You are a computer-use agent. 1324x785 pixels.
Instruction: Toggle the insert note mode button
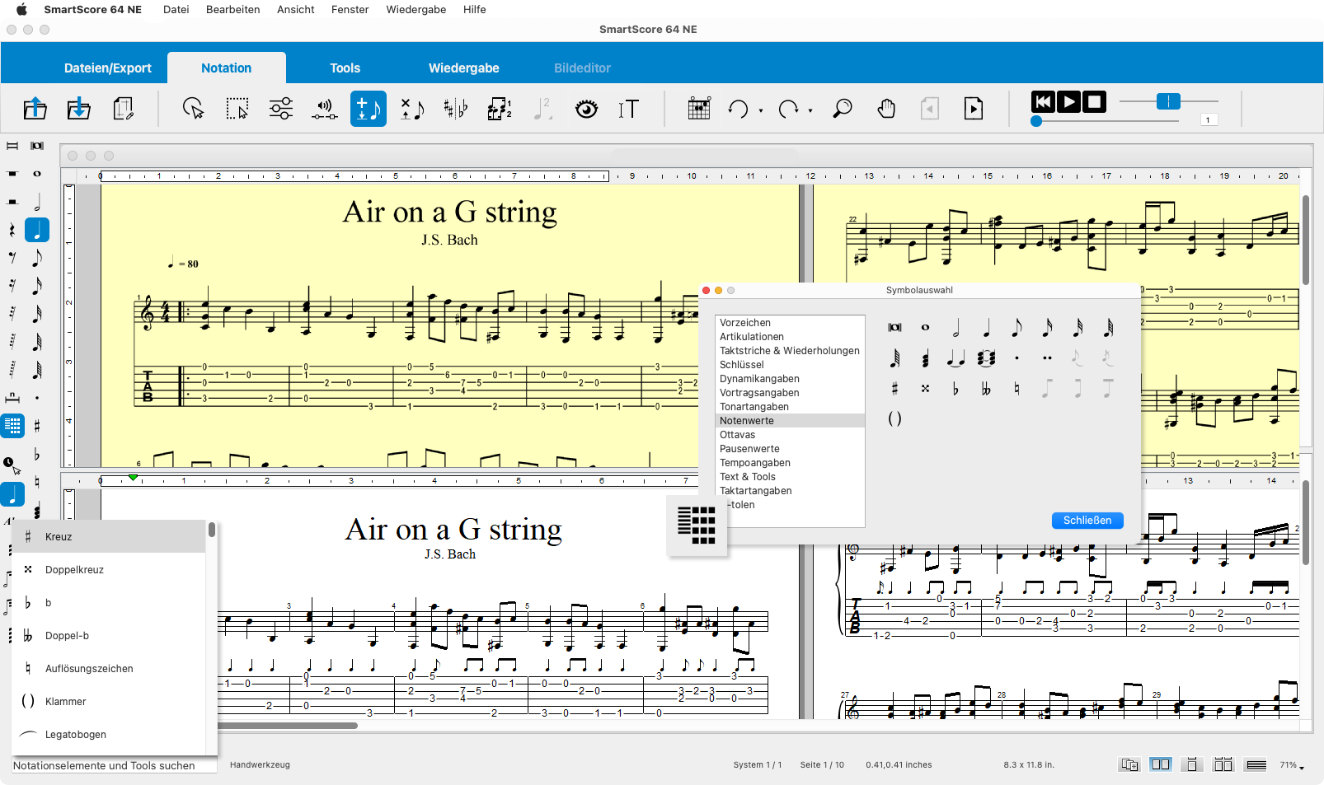tap(368, 109)
